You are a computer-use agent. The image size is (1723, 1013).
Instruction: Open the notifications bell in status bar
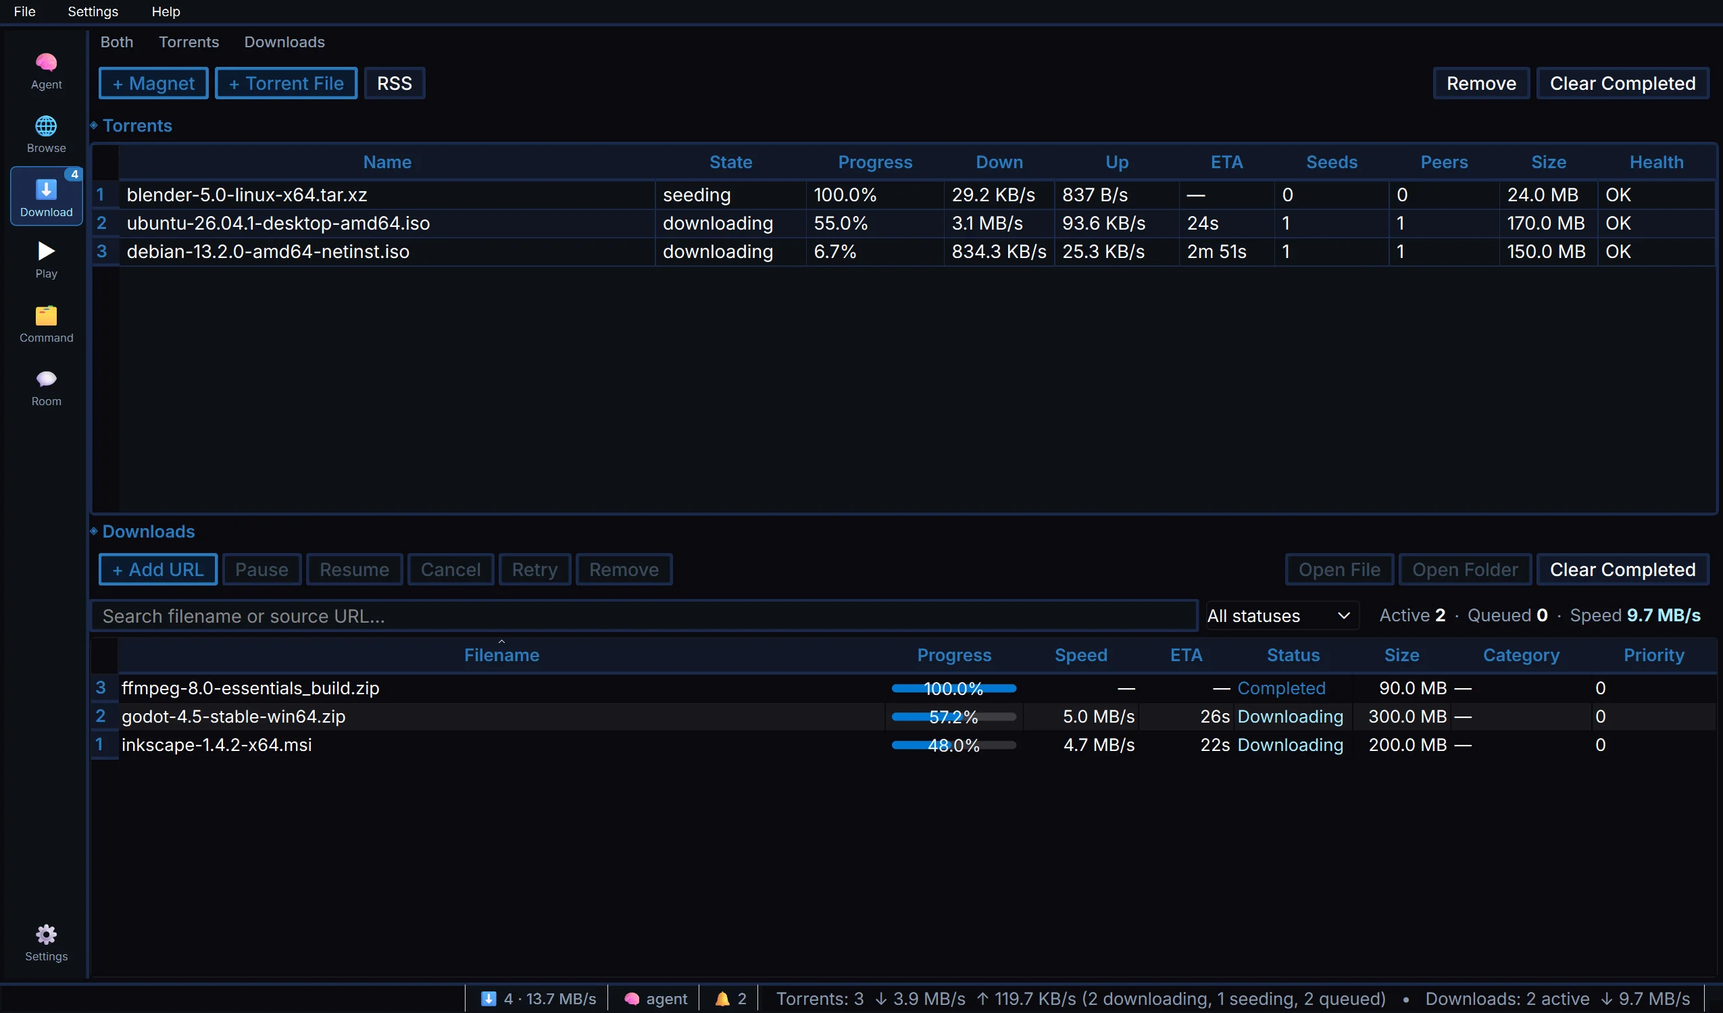point(730,999)
